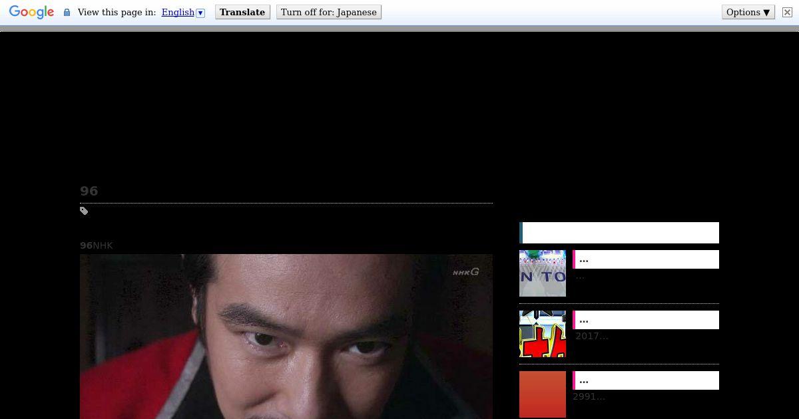Open the Options dropdown menu
This screenshot has height=419, width=799.
[748, 12]
